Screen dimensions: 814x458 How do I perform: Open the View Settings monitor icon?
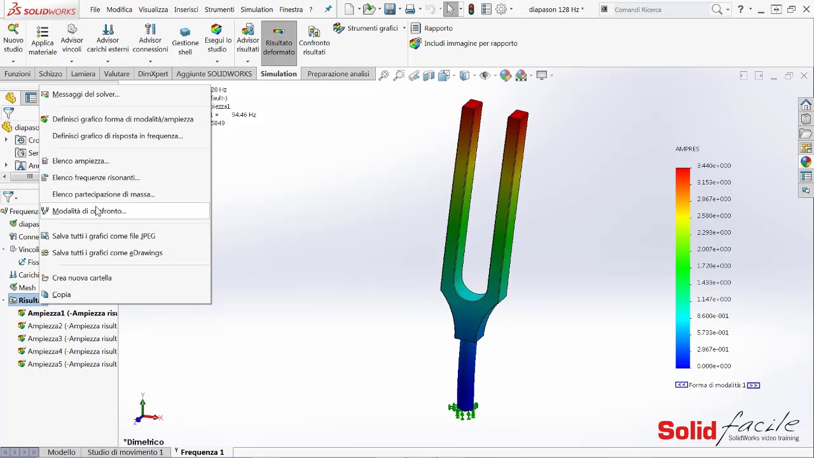(542, 75)
